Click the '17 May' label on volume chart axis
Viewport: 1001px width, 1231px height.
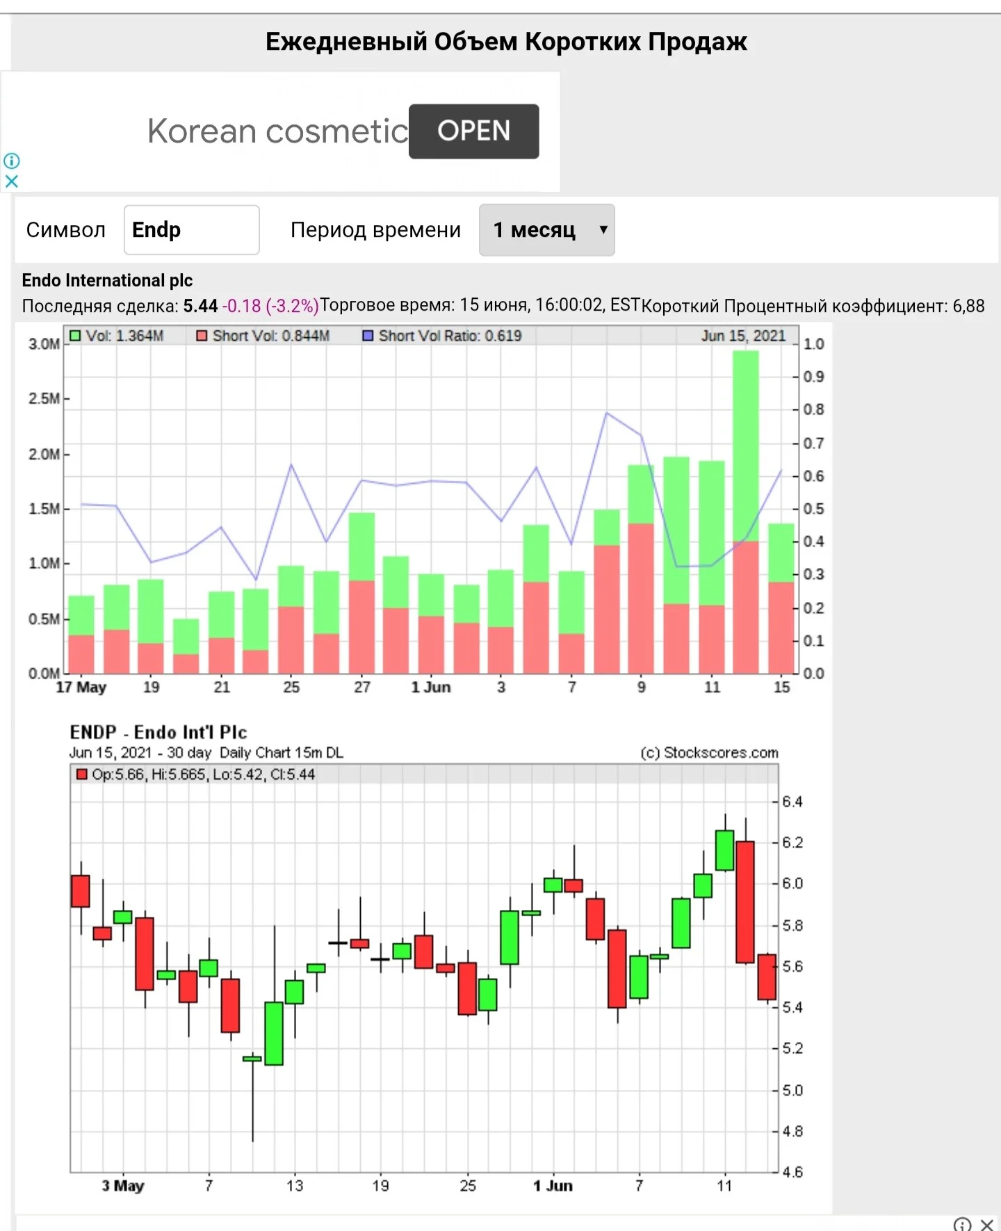81,687
